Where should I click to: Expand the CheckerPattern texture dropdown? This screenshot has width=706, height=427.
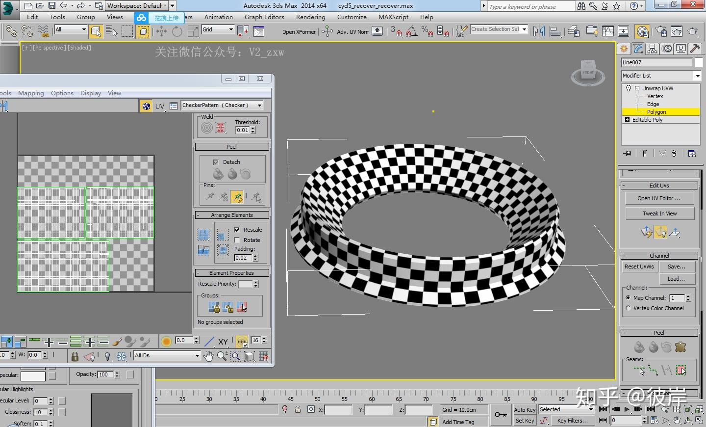point(259,105)
